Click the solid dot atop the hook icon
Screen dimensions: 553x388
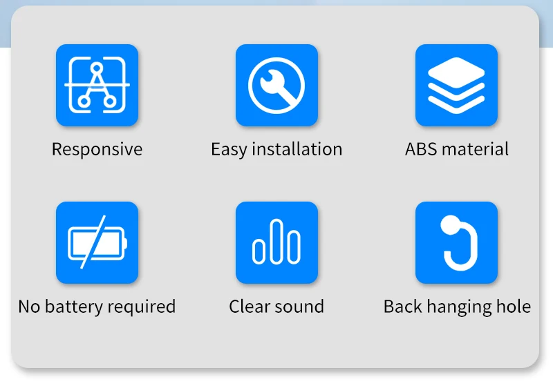pos(451,224)
